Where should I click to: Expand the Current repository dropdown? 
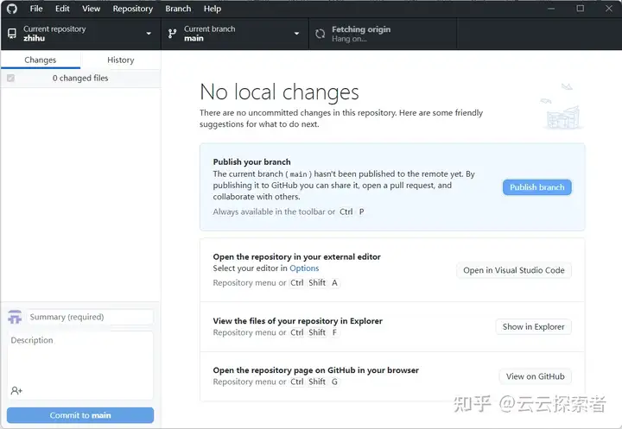pyautogui.click(x=149, y=34)
